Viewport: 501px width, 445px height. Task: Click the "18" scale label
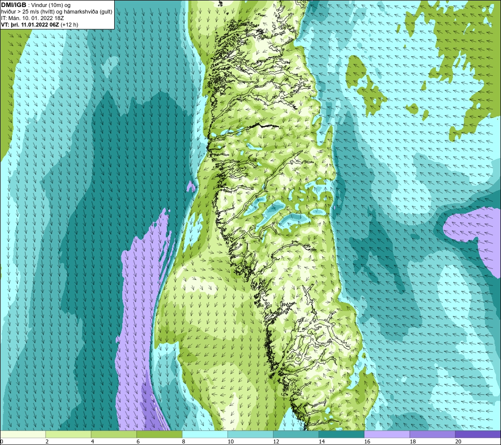coord(413,441)
